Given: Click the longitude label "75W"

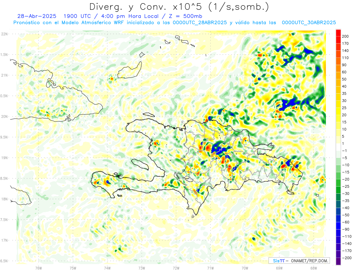Looking at the screenshot, I should 73,268.
